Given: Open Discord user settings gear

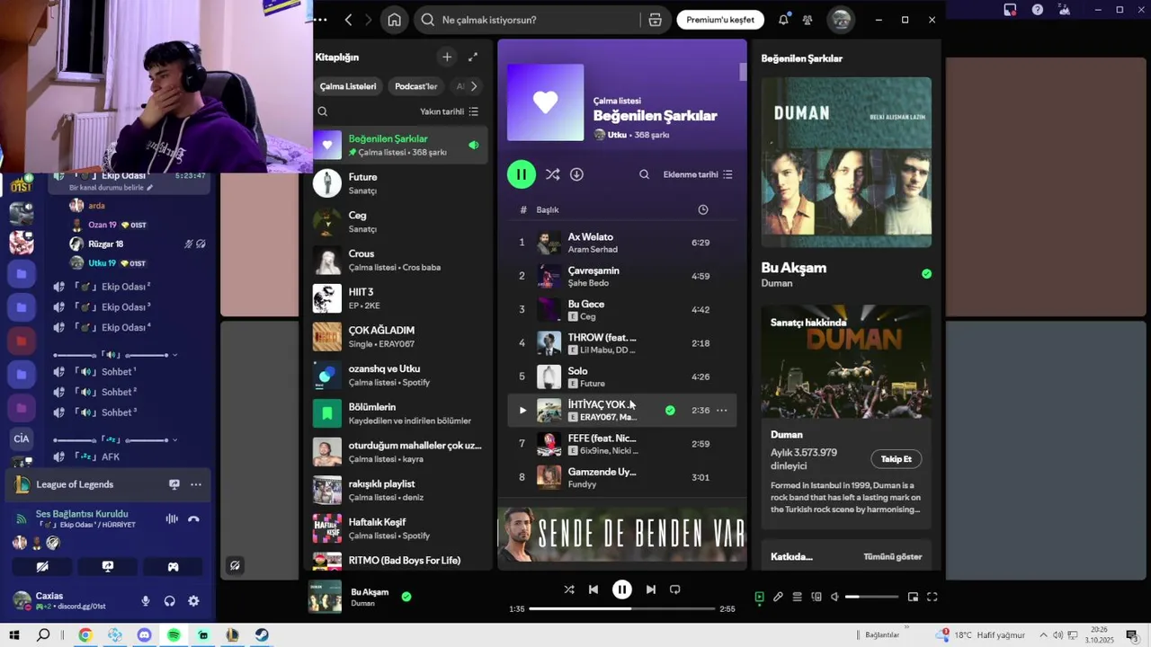Looking at the screenshot, I should [x=193, y=601].
